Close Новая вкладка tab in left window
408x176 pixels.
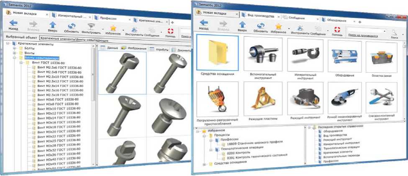(47, 15)
